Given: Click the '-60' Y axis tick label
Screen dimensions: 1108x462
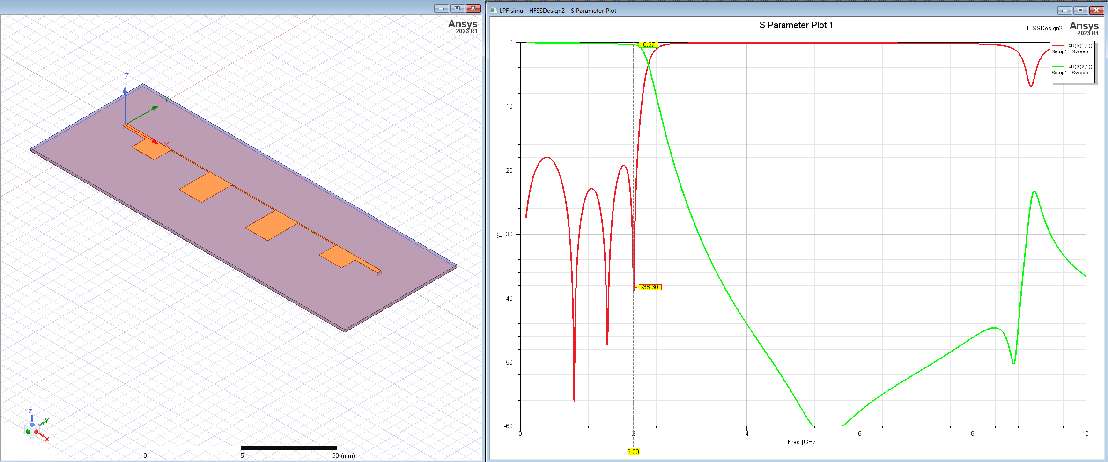Looking at the screenshot, I should [x=508, y=426].
